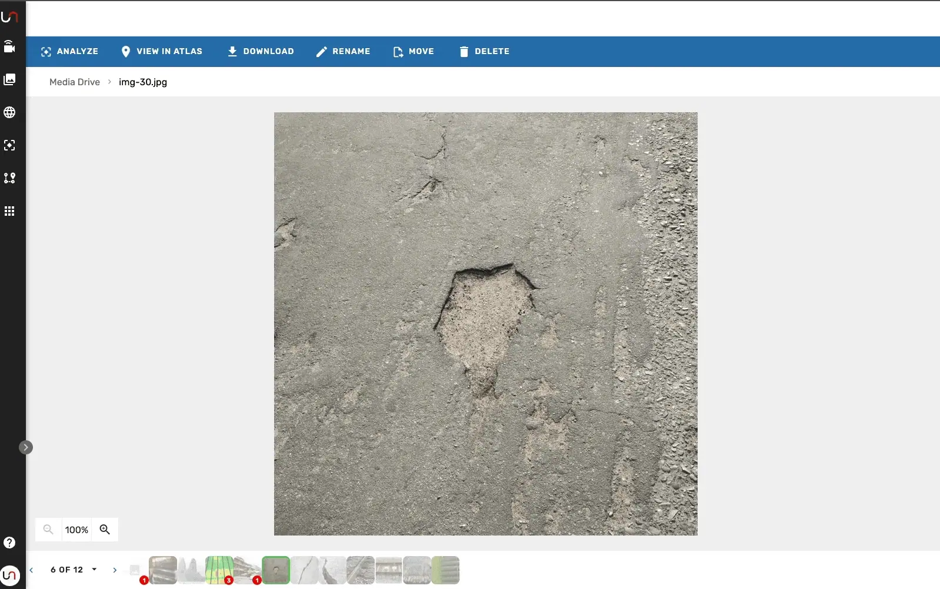The height and width of the screenshot is (589, 940).
Task: Click the circular logo at sidebar bottom
Action: [10, 575]
